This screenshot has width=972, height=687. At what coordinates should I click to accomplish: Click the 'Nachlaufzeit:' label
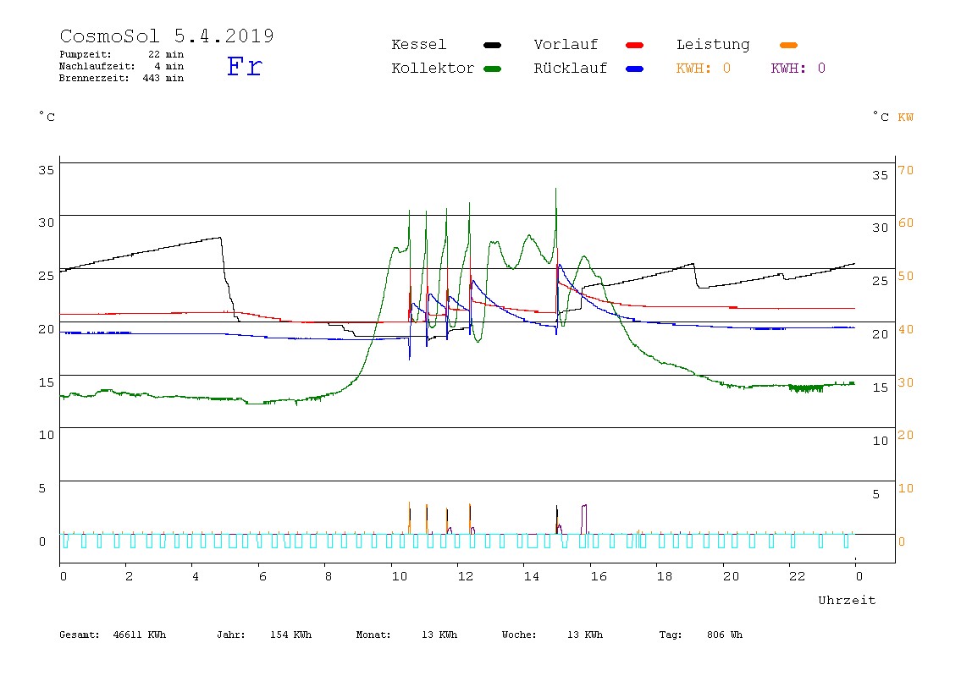[97, 66]
